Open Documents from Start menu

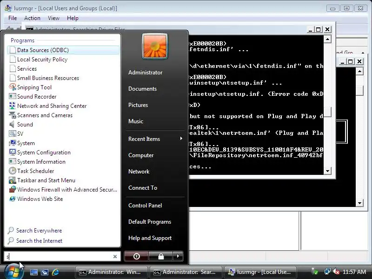[x=143, y=88]
